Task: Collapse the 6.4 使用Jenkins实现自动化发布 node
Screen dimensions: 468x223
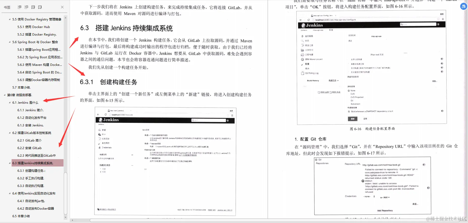Action: [x=10, y=193]
